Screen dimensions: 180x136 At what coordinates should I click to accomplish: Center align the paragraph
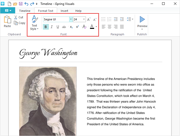pyautogui.click(x=110, y=27)
